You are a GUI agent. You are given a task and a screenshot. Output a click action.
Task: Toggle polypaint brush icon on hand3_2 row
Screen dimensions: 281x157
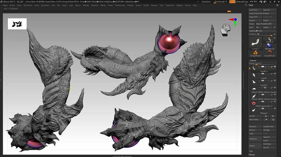[x=272, y=80]
